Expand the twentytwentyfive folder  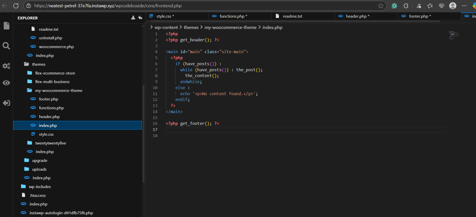tap(51, 143)
